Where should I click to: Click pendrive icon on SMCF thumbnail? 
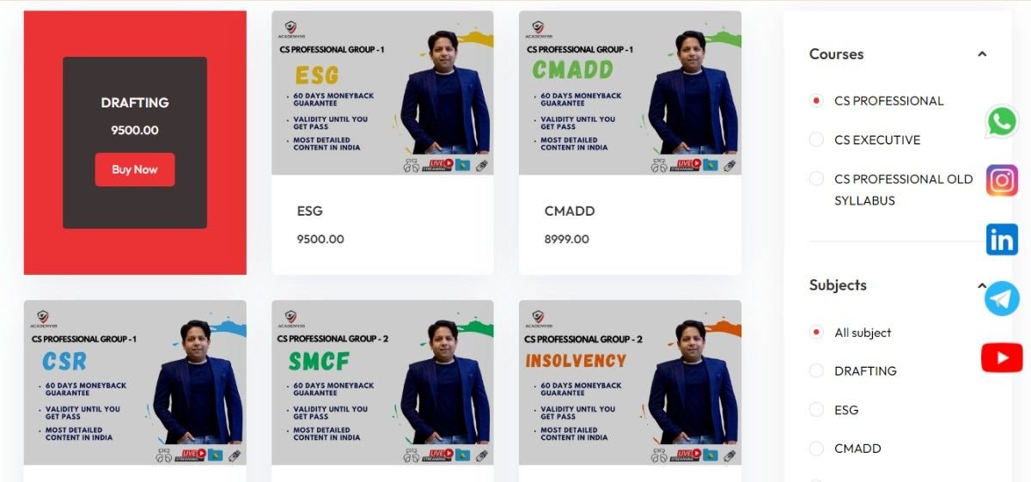pos(480,455)
